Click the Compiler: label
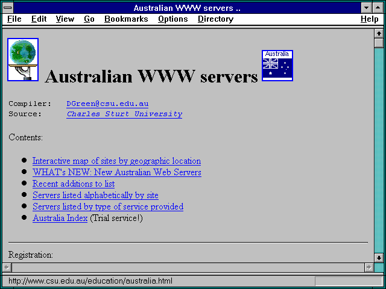 tap(30, 104)
